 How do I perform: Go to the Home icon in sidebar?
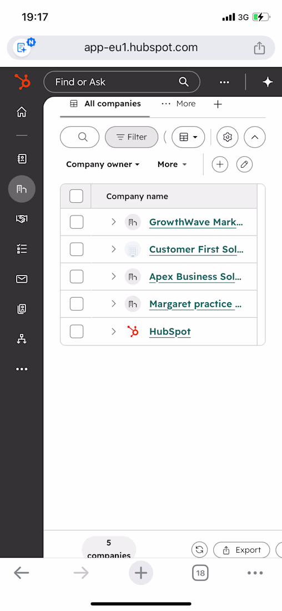[x=22, y=113]
